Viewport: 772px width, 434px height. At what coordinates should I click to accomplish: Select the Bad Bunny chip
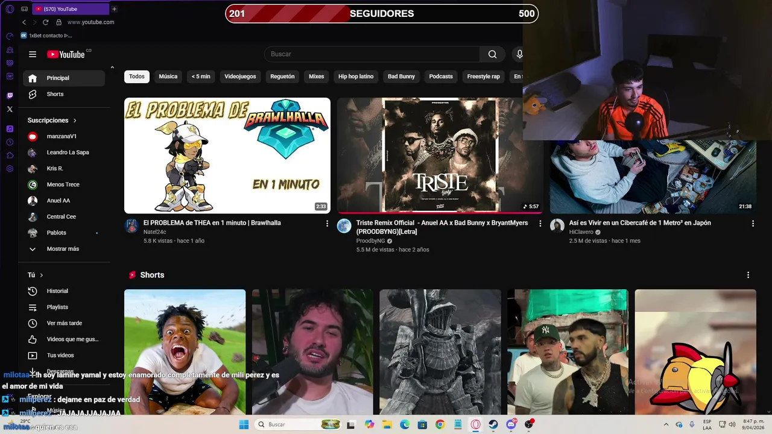pyautogui.click(x=401, y=77)
